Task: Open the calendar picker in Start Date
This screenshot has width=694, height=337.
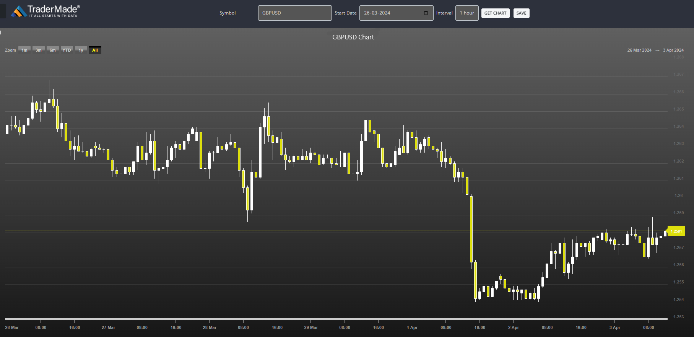Action: point(426,13)
